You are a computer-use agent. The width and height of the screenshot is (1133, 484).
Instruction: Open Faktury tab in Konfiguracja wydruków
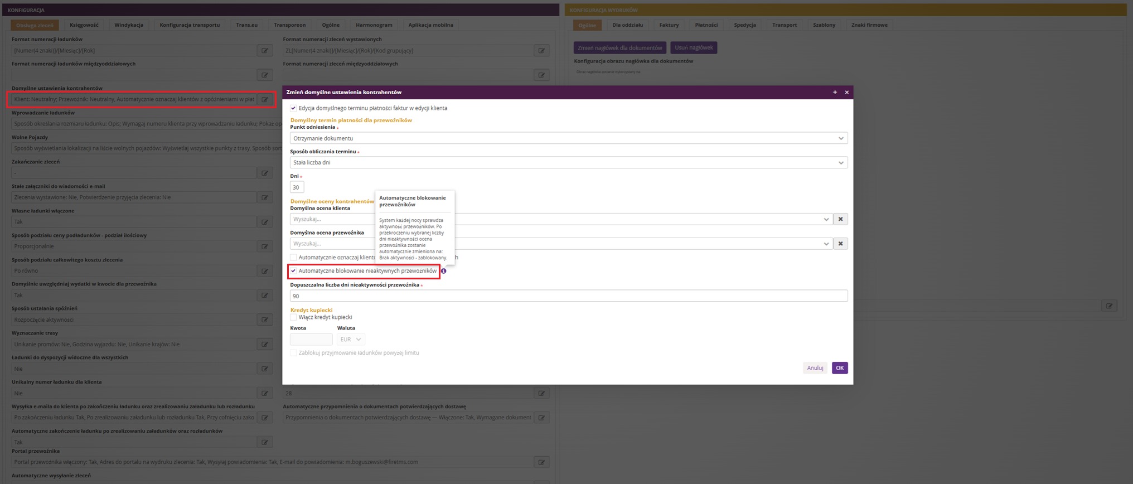coord(669,25)
